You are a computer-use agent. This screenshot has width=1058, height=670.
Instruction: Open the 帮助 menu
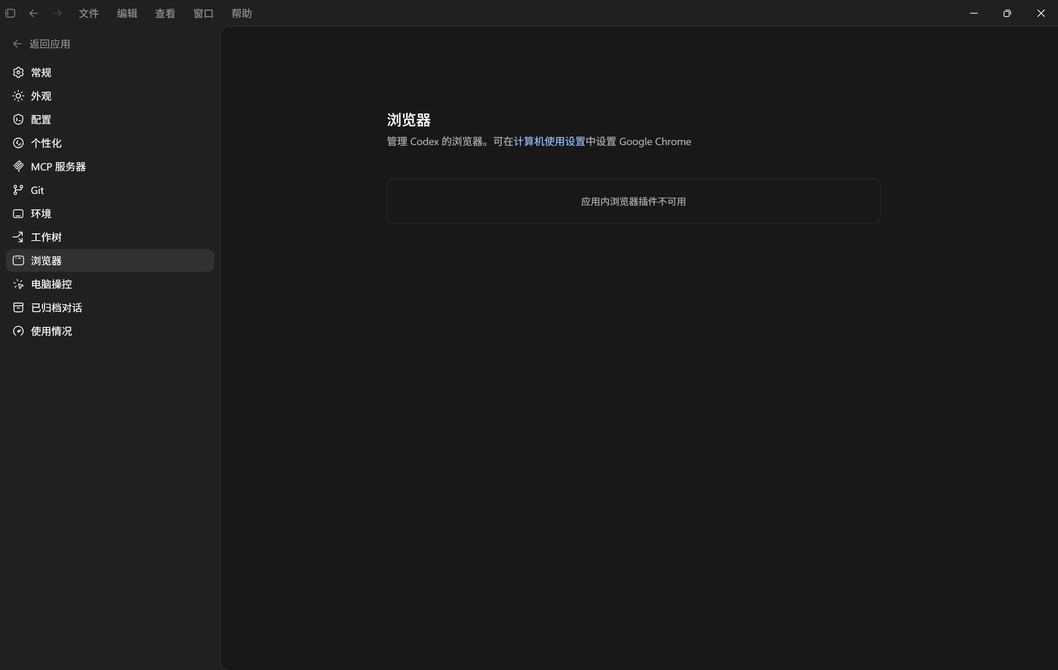[x=242, y=13]
